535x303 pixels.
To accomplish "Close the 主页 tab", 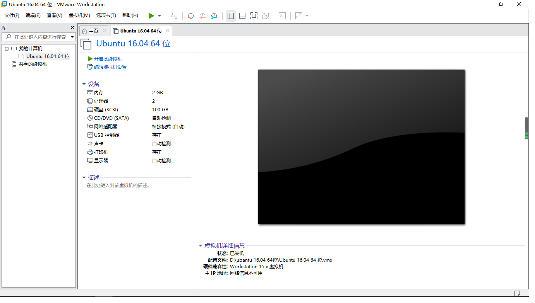I will click(104, 31).
